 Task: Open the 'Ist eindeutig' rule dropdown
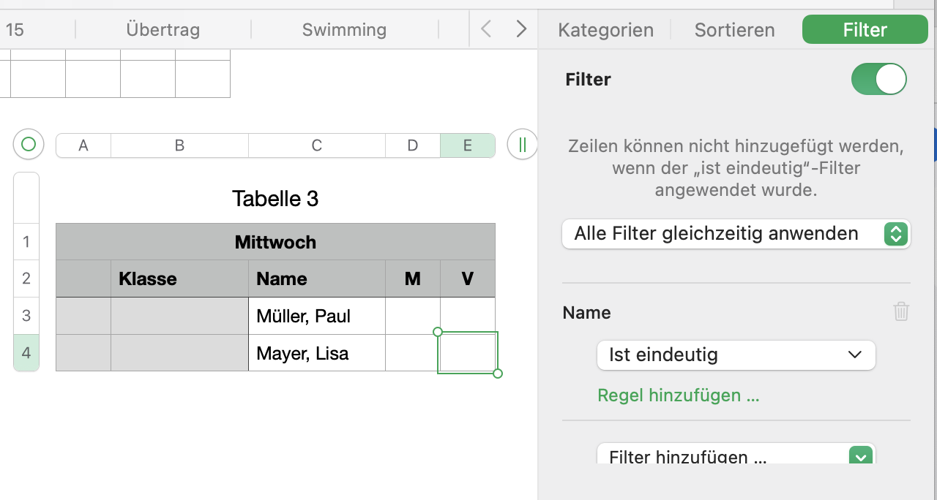[736, 355]
